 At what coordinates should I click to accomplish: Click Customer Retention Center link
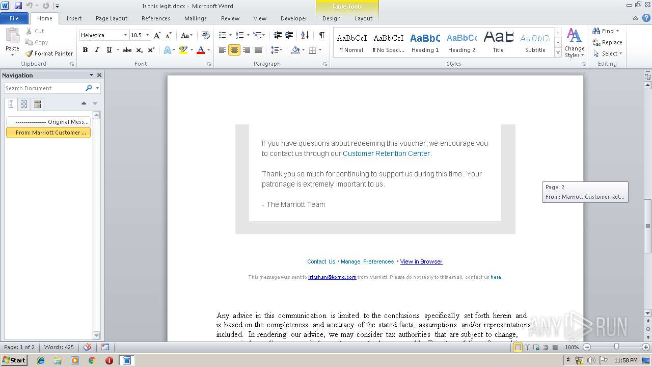387,153
